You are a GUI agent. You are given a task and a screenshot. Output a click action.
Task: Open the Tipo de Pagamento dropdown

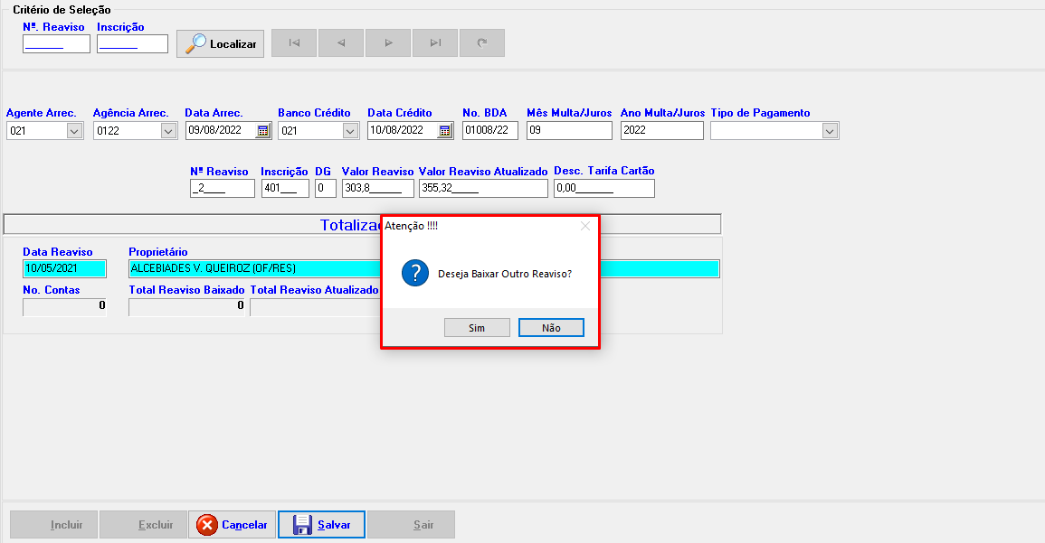(x=830, y=131)
